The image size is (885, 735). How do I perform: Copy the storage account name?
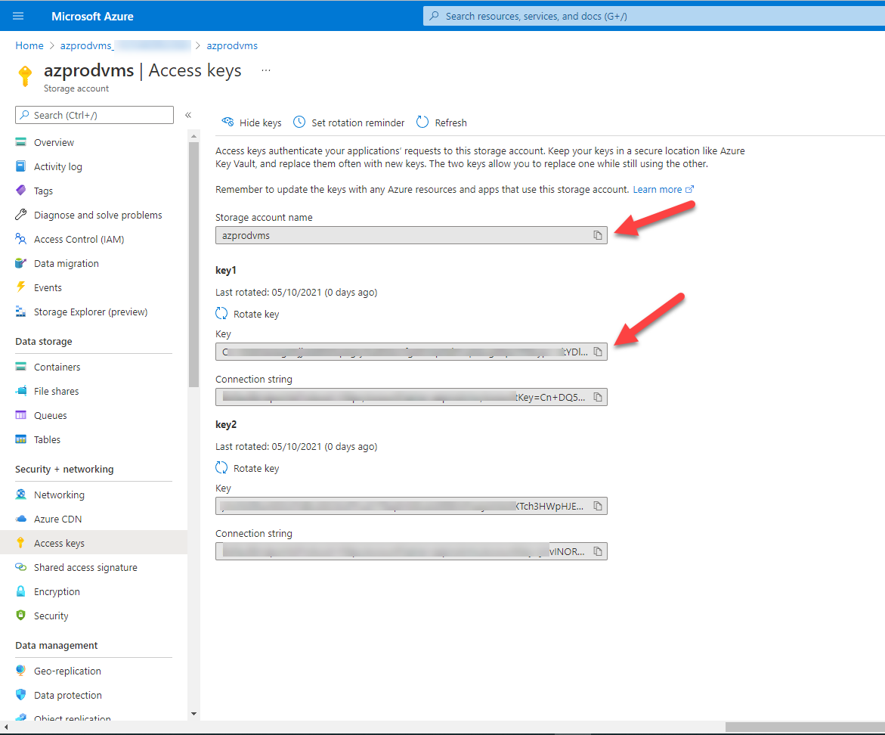[598, 235]
